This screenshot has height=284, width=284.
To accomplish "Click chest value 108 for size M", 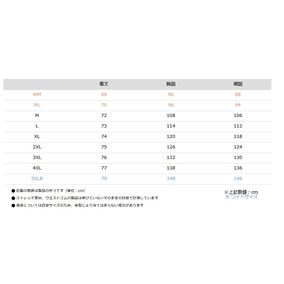I will tap(171, 115).
